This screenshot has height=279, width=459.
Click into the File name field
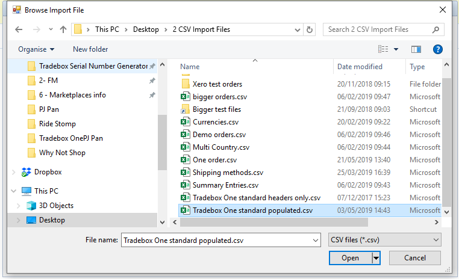217,241
